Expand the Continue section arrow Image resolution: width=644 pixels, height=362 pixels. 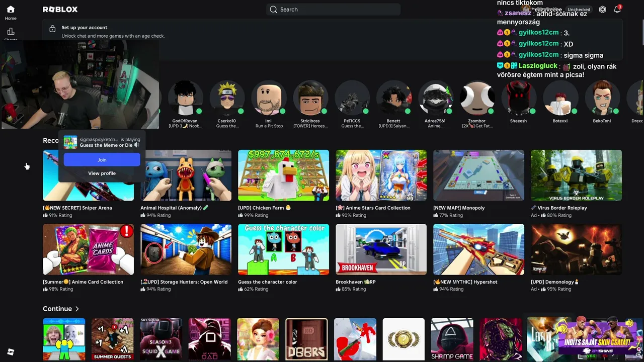click(77, 309)
